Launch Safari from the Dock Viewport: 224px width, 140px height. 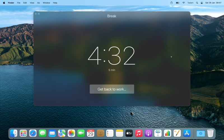(33, 133)
